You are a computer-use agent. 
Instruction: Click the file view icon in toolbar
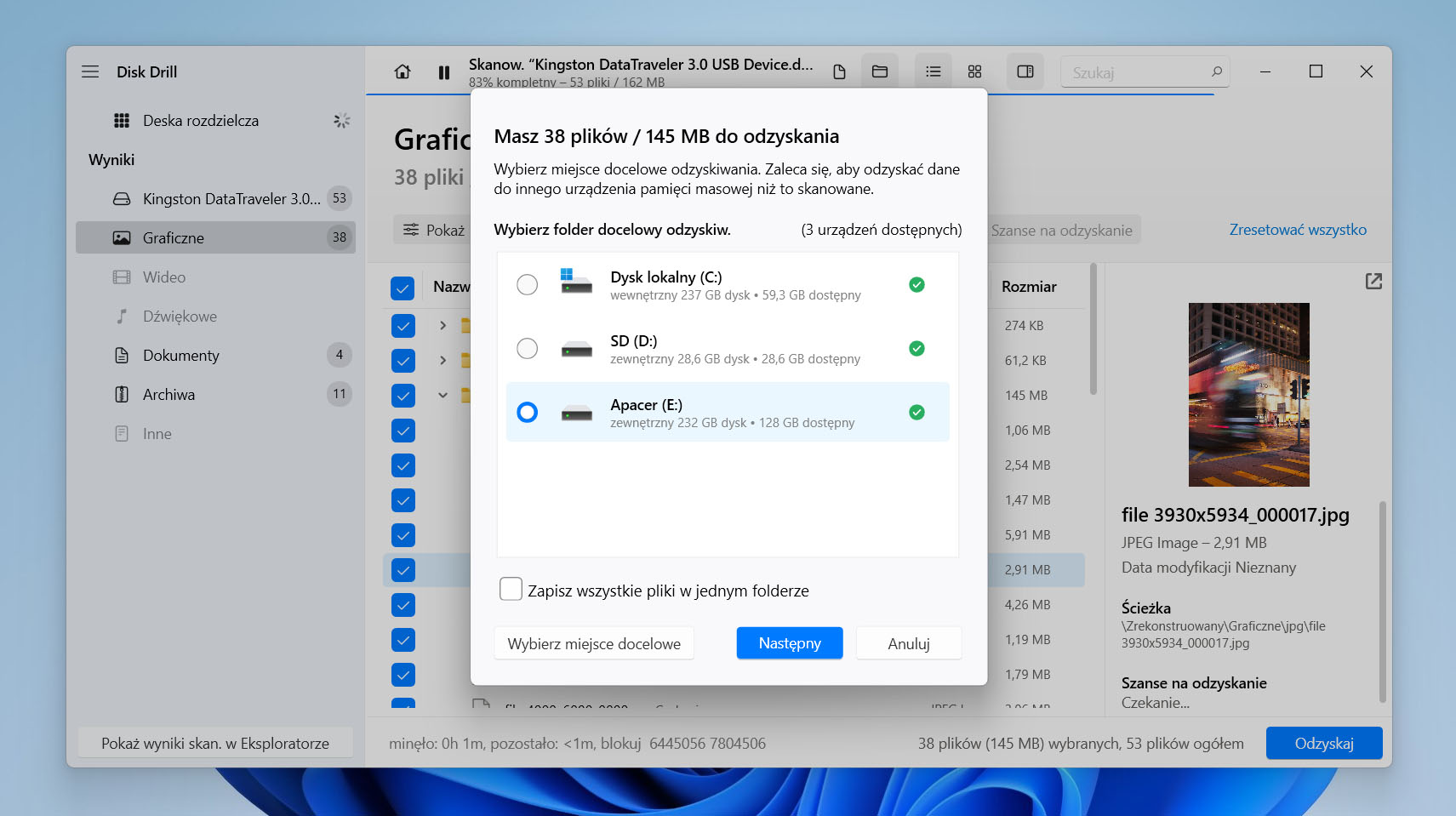point(839,72)
